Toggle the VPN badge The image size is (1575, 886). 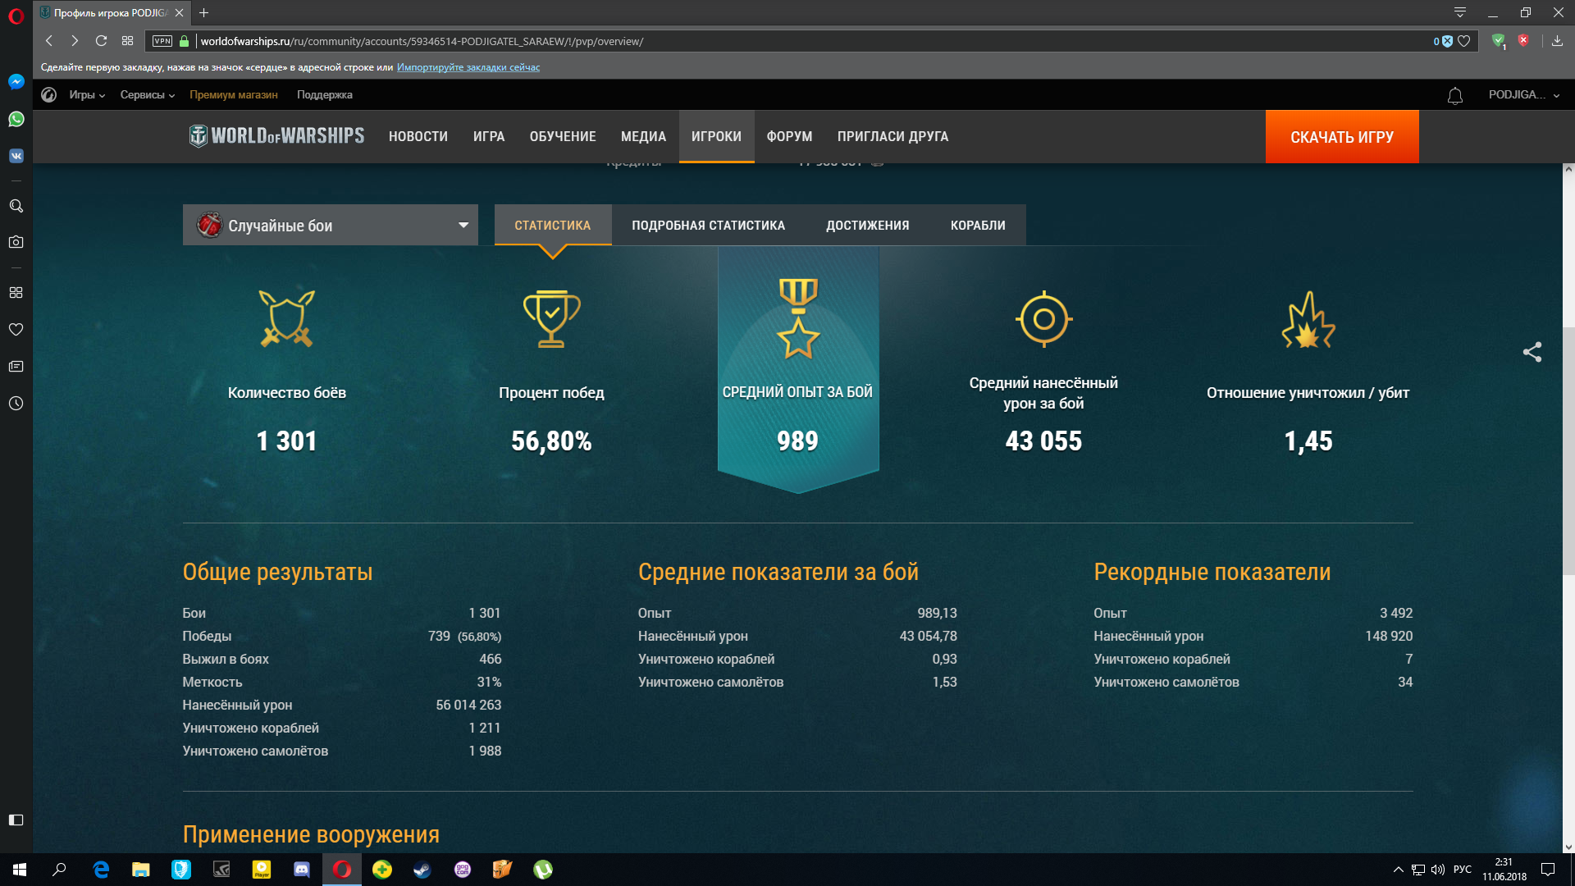click(162, 41)
